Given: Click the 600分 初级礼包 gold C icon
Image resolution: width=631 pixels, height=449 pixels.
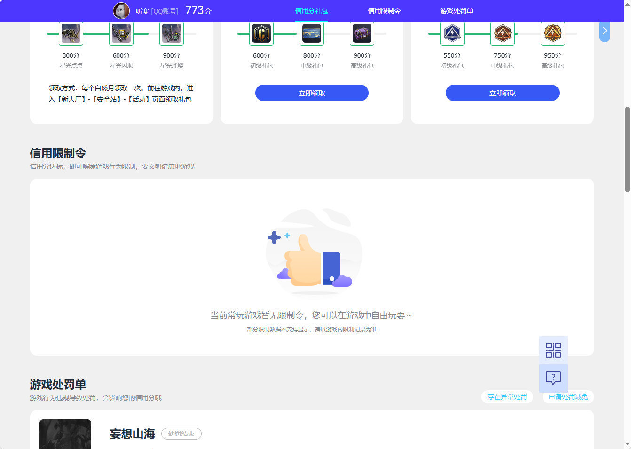Looking at the screenshot, I should tap(261, 33).
